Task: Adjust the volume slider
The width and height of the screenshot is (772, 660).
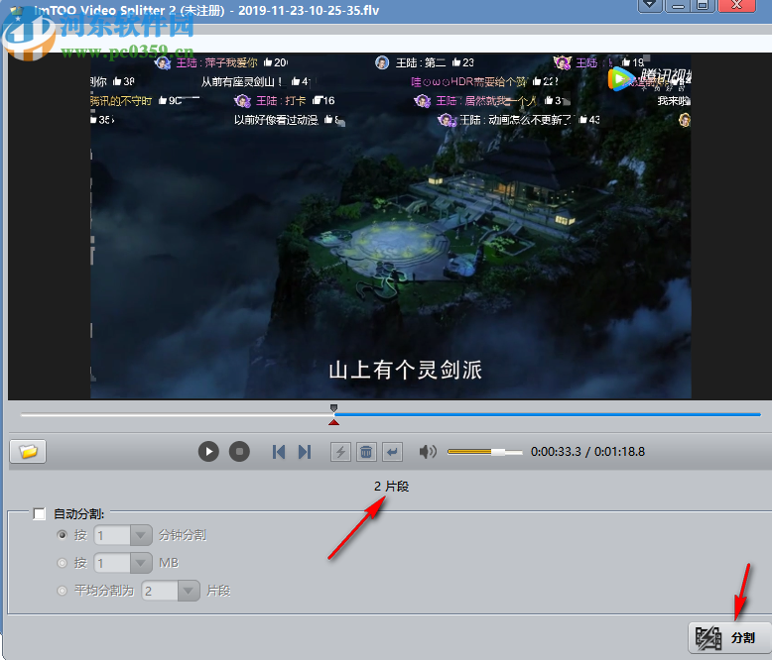Action: pos(485,452)
